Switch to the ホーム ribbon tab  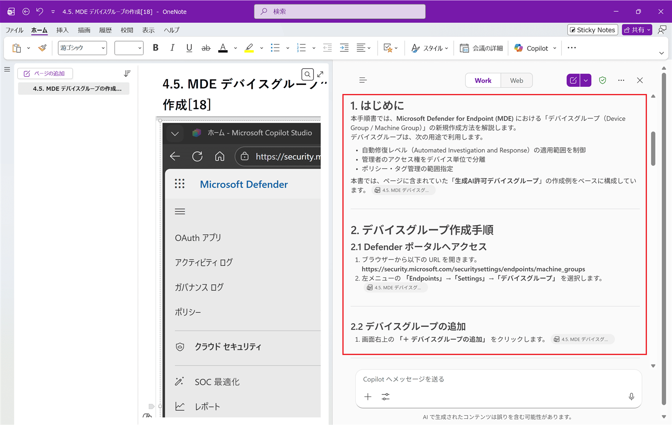click(x=39, y=30)
